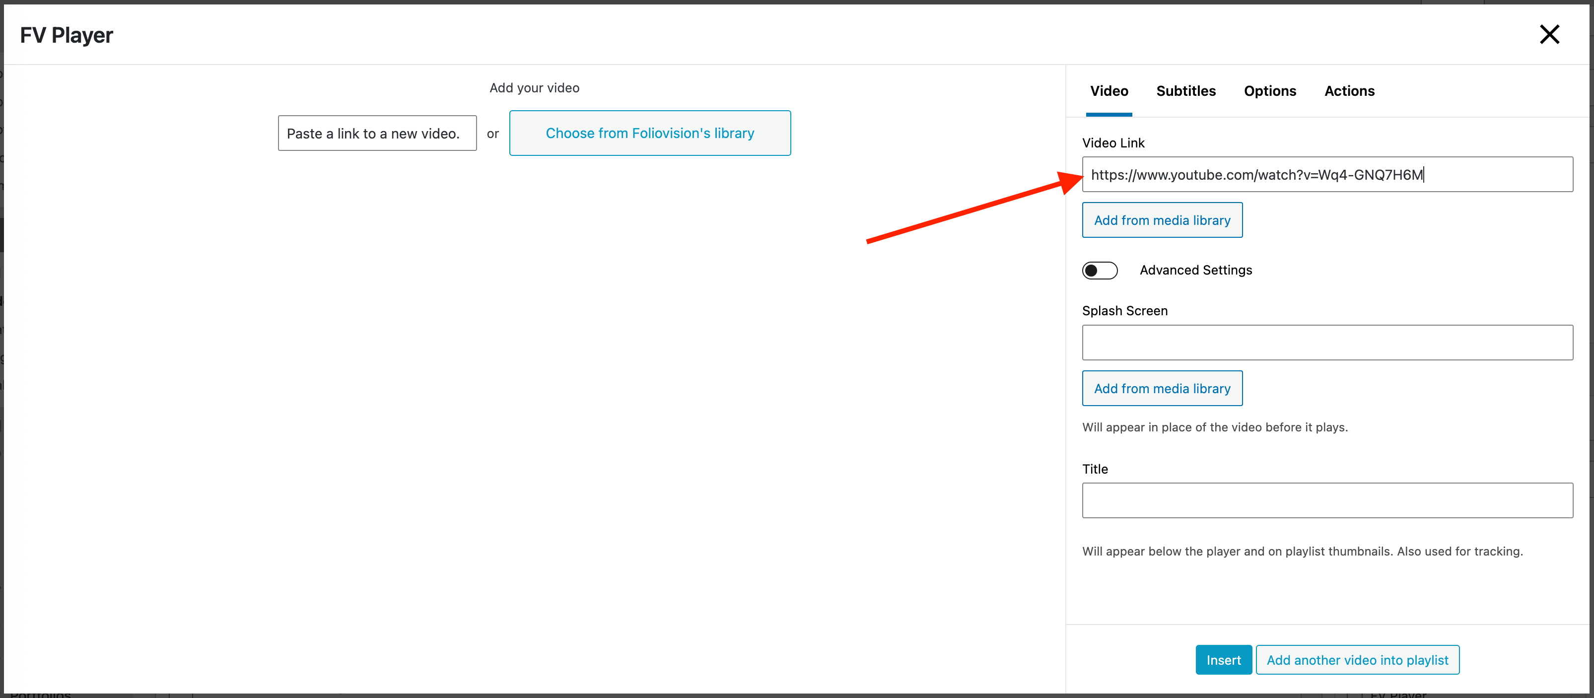Choose from Foliovision's library
The height and width of the screenshot is (698, 1594).
tap(650, 134)
